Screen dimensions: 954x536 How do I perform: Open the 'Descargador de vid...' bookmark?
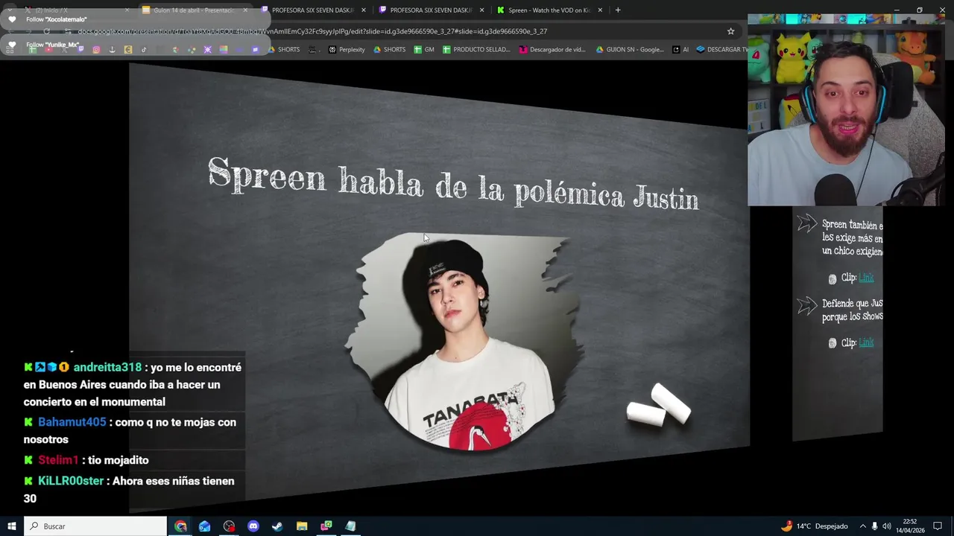tap(552, 50)
